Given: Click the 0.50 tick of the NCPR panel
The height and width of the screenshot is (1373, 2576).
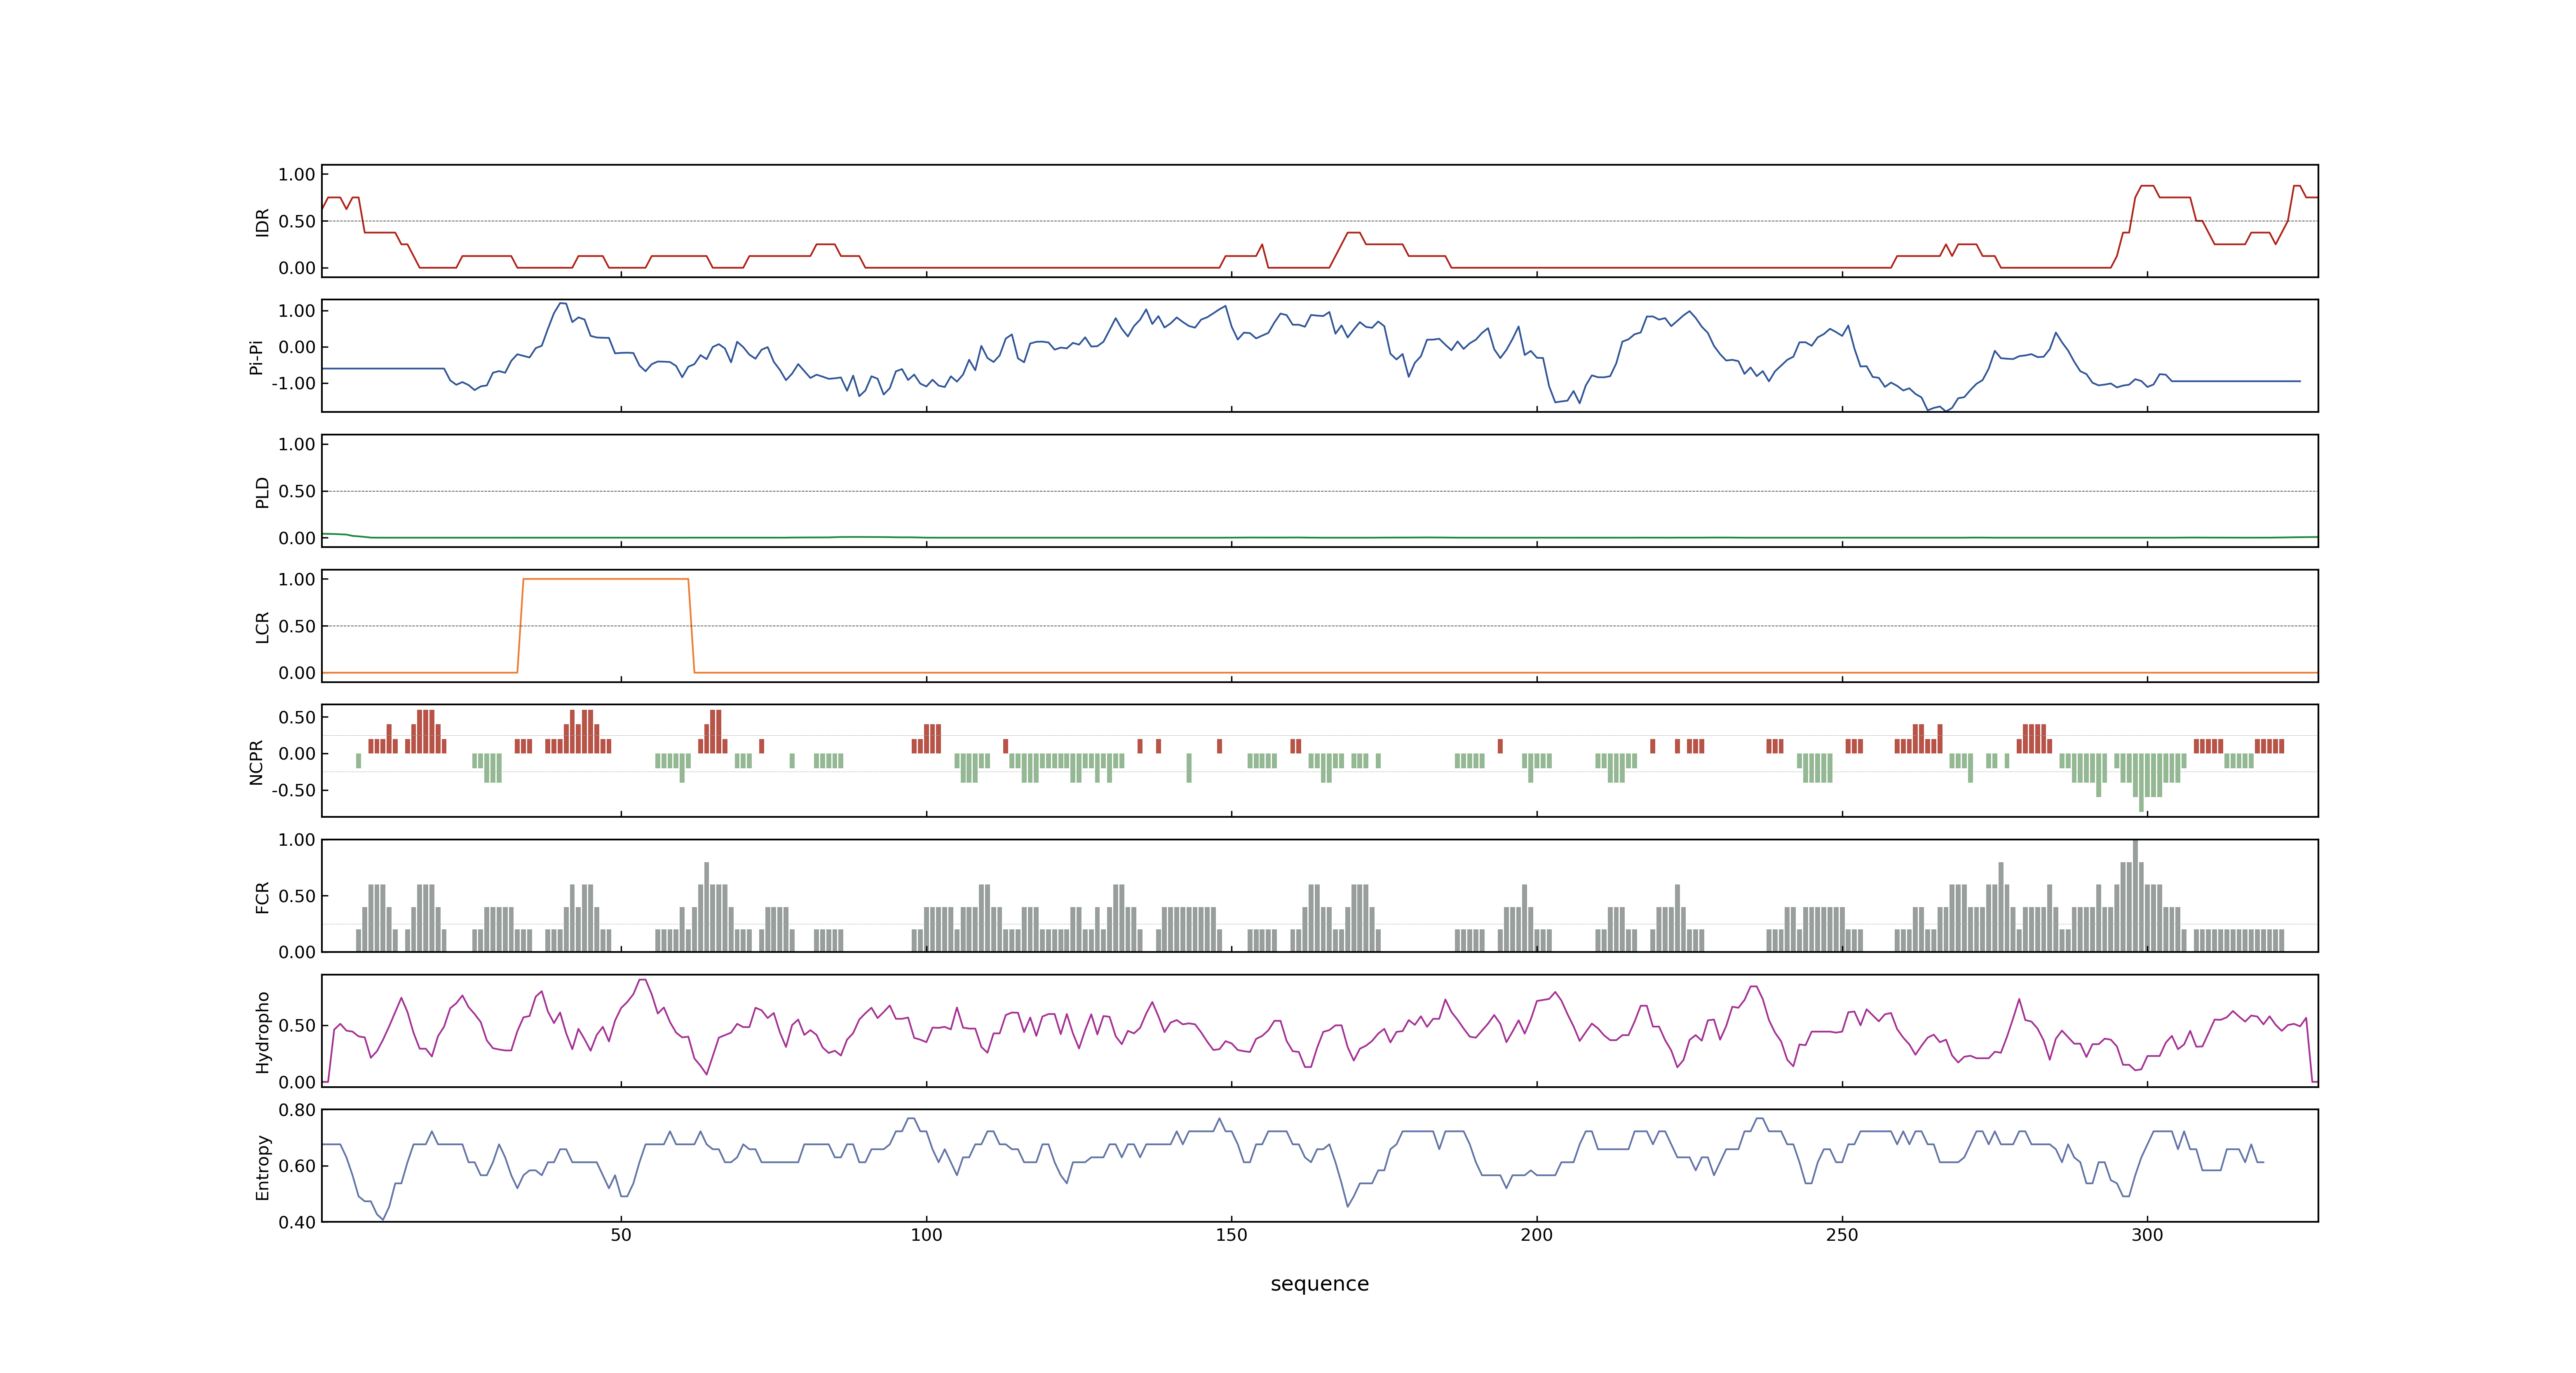Looking at the screenshot, I should coord(297,718).
